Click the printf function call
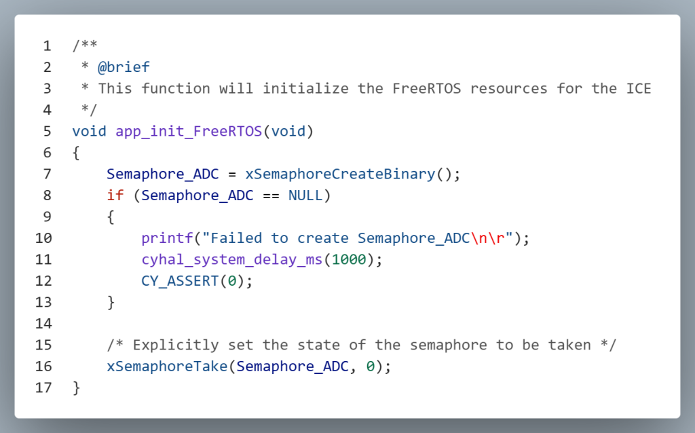Screen dimensions: 695x433 [167, 238]
